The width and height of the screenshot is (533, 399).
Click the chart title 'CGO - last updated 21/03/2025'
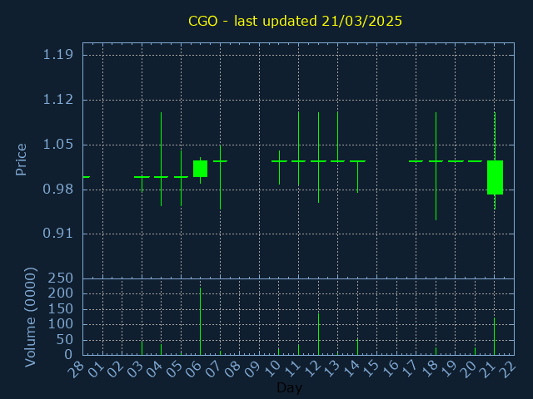(x=295, y=21)
